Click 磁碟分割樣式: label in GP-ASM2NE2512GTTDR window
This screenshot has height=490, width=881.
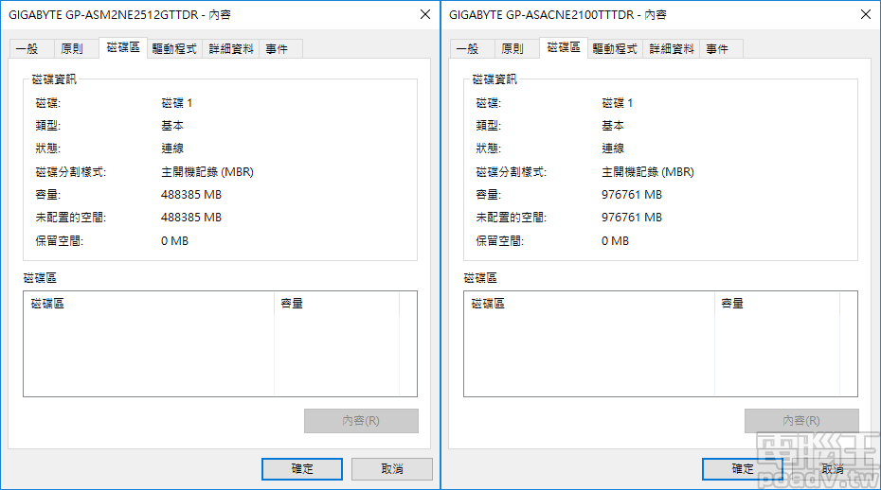(x=71, y=172)
